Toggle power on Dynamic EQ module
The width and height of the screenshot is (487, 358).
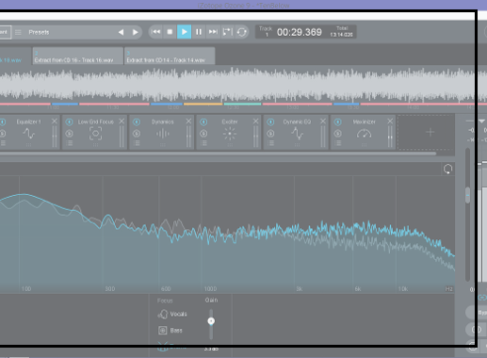(x=270, y=122)
